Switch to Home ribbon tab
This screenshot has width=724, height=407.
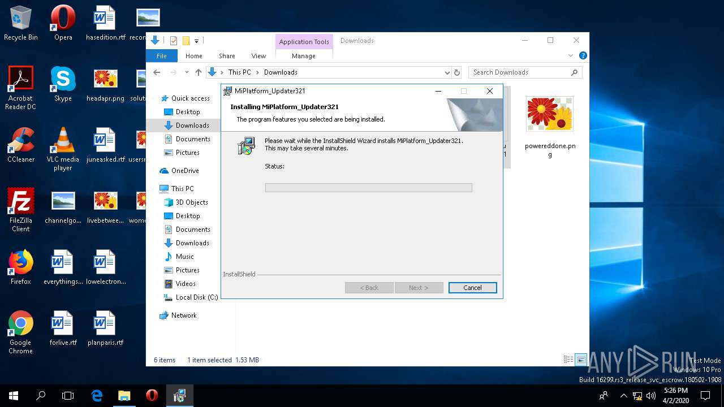[x=194, y=56]
